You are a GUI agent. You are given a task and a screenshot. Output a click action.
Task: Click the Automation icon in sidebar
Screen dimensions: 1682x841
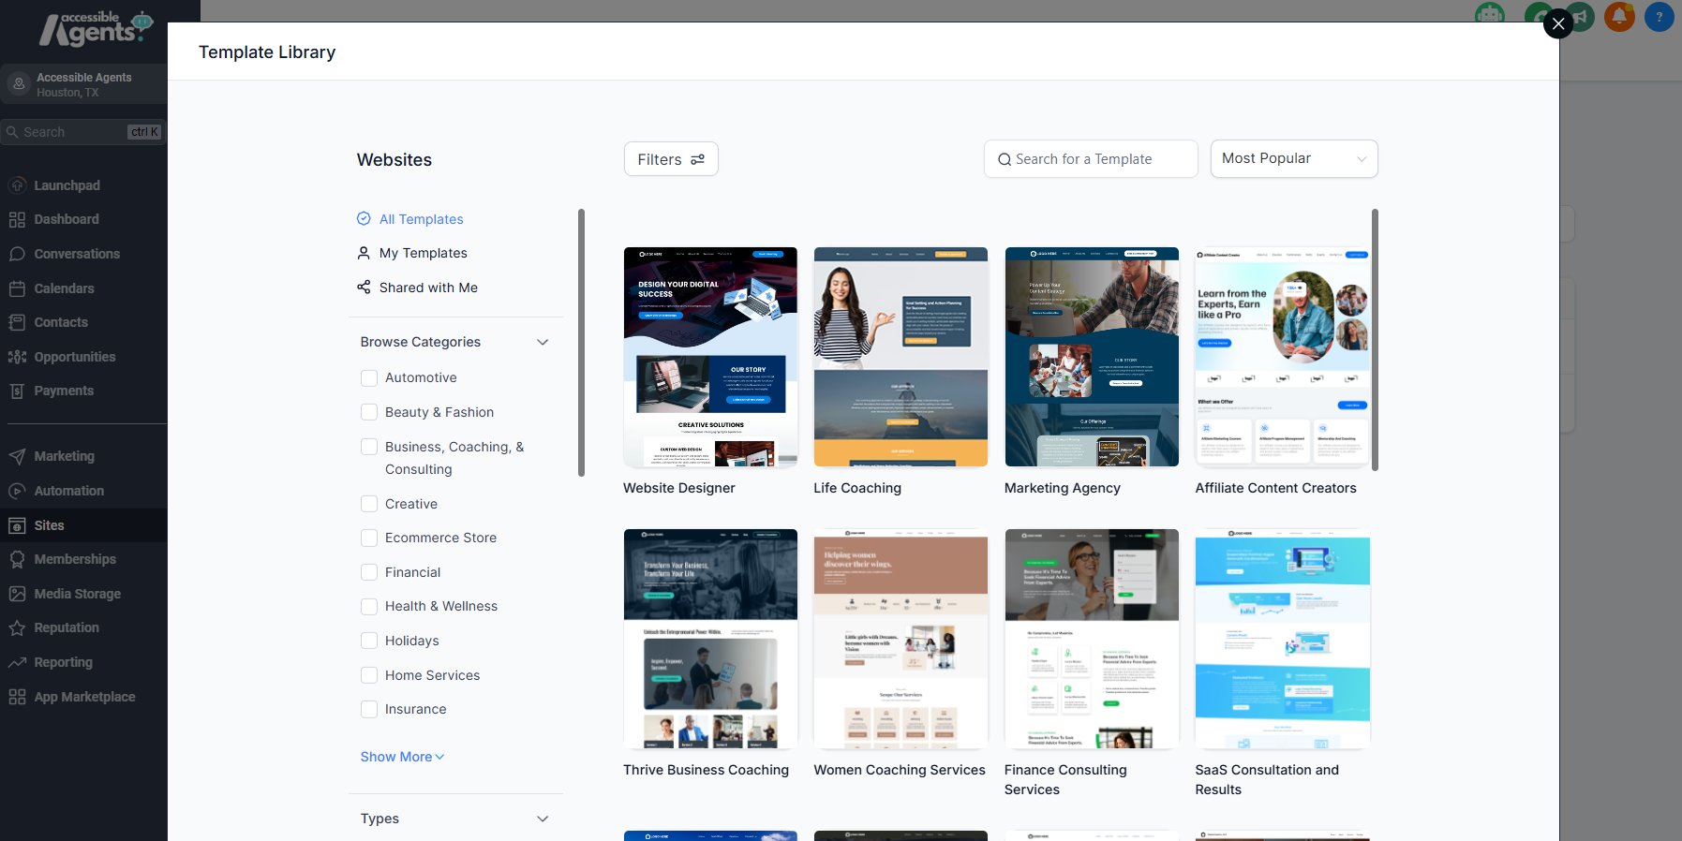tap(17, 491)
